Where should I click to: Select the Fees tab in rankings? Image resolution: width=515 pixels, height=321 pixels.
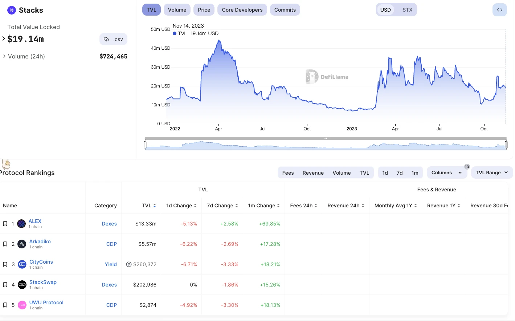click(288, 173)
